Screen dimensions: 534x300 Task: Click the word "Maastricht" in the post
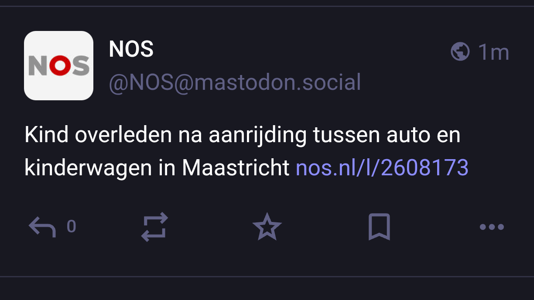click(x=236, y=167)
